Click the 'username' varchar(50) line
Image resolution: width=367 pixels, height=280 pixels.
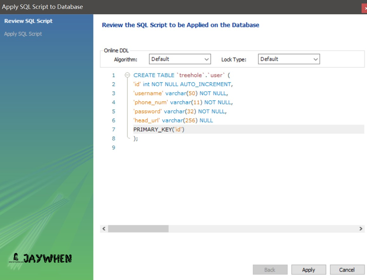click(181, 93)
